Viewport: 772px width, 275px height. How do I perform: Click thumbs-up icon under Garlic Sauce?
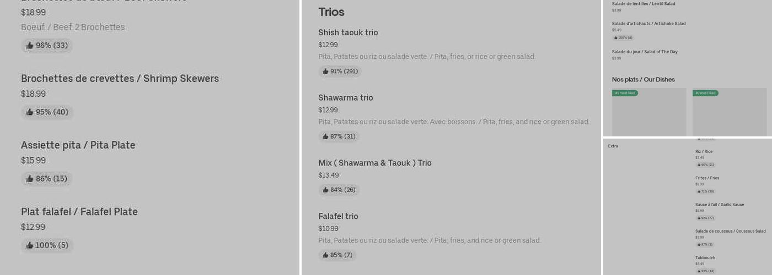click(x=699, y=218)
